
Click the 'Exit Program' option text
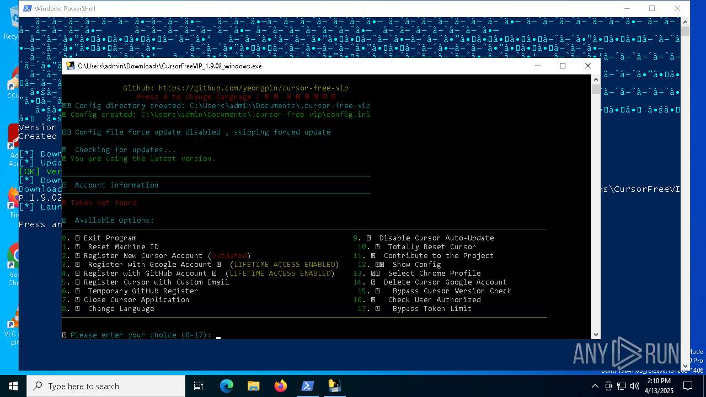110,238
